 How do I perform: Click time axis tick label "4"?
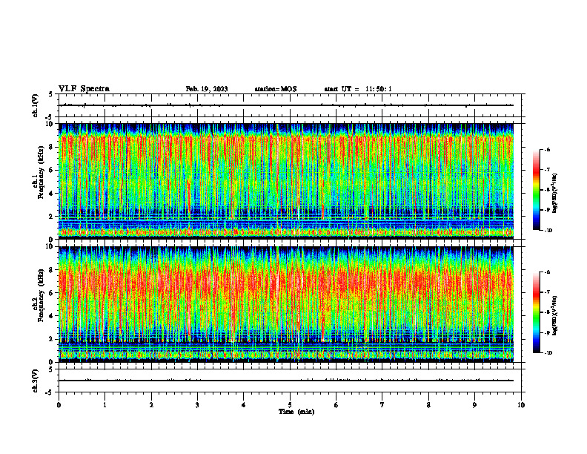point(244,405)
